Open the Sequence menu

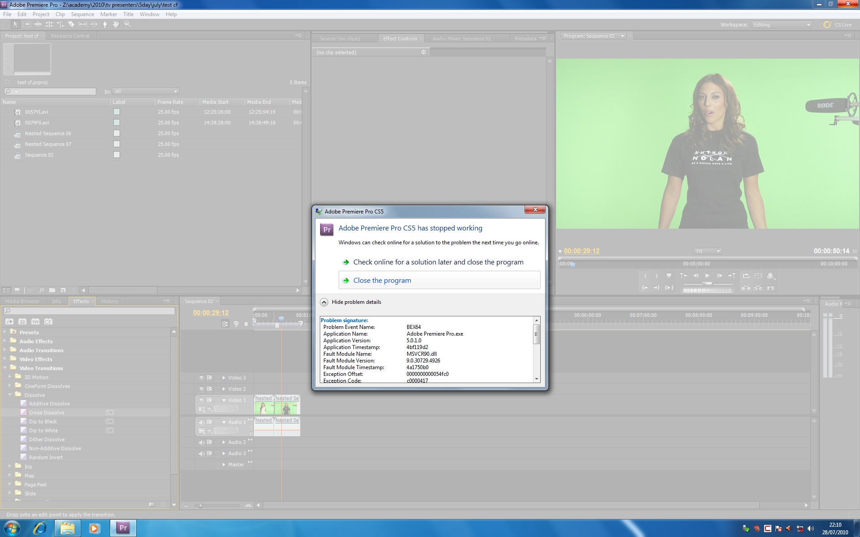pos(82,14)
